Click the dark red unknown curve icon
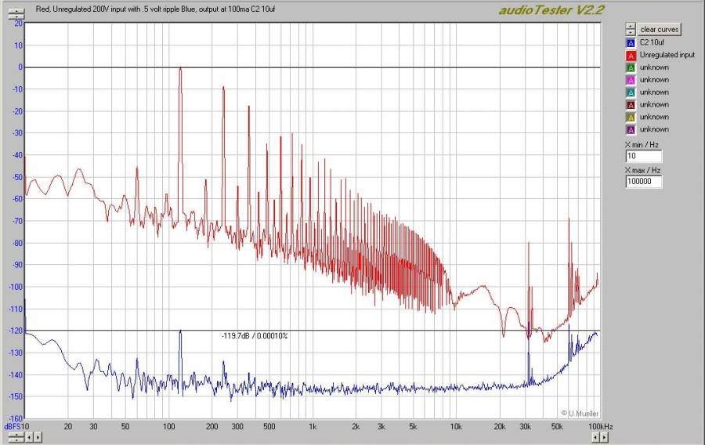The width and height of the screenshot is (705, 445). click(x=630, y=104)
